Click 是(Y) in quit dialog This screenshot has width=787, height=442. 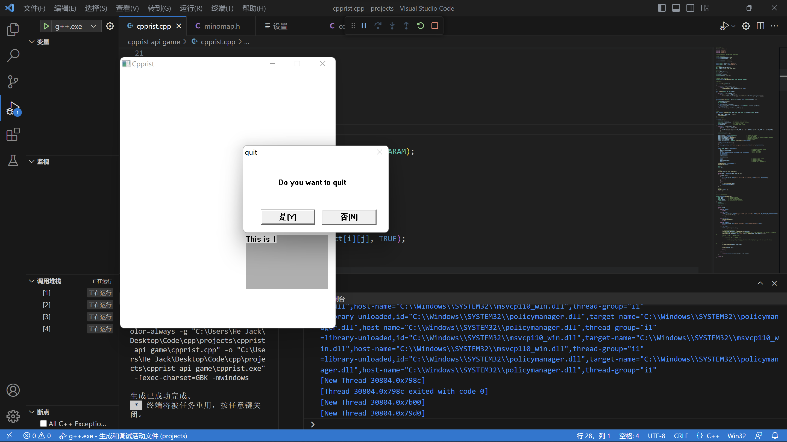[288, 217]
